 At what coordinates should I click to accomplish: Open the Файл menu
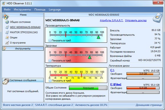click(x=7, y=10)
